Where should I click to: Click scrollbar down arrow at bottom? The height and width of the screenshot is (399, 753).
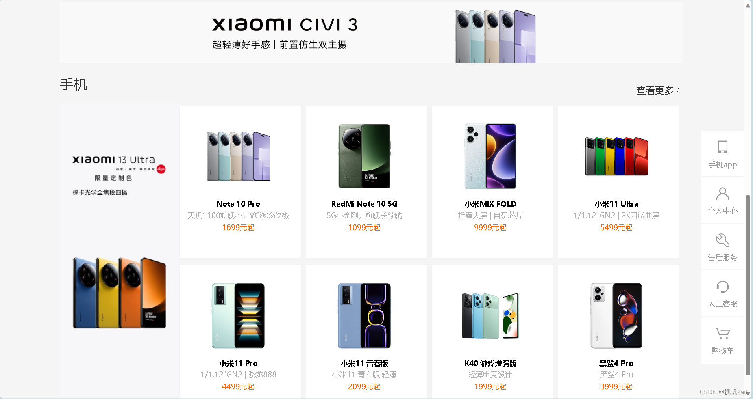pos(748,393)
